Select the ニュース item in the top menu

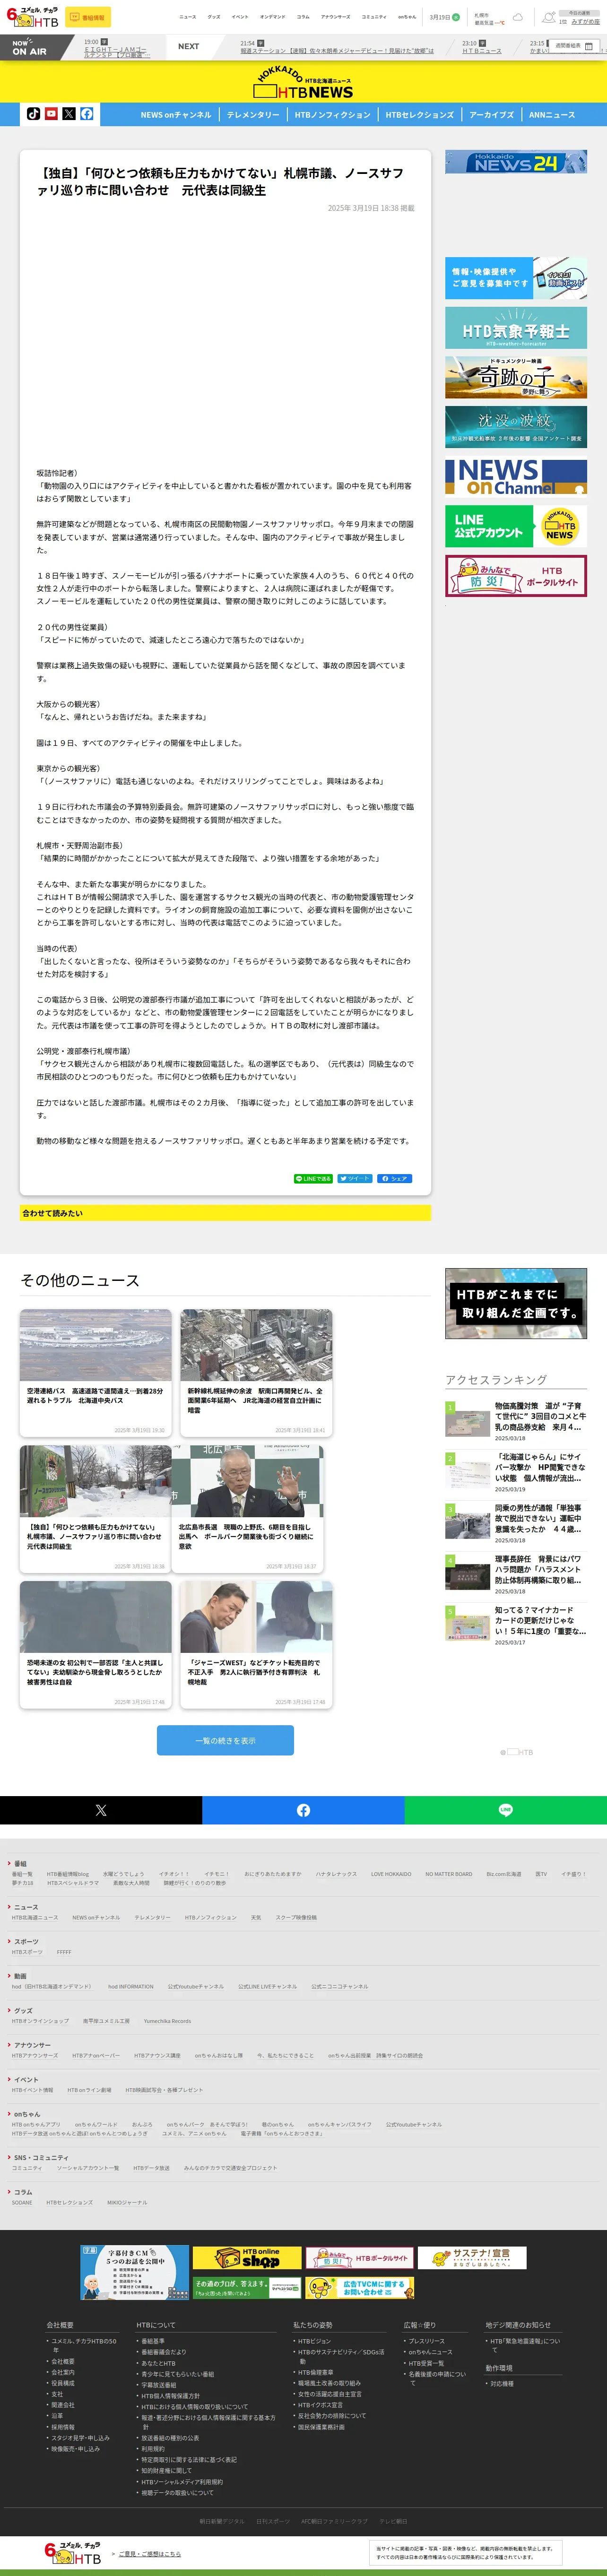pyautogui.click(x=188, y=17)
